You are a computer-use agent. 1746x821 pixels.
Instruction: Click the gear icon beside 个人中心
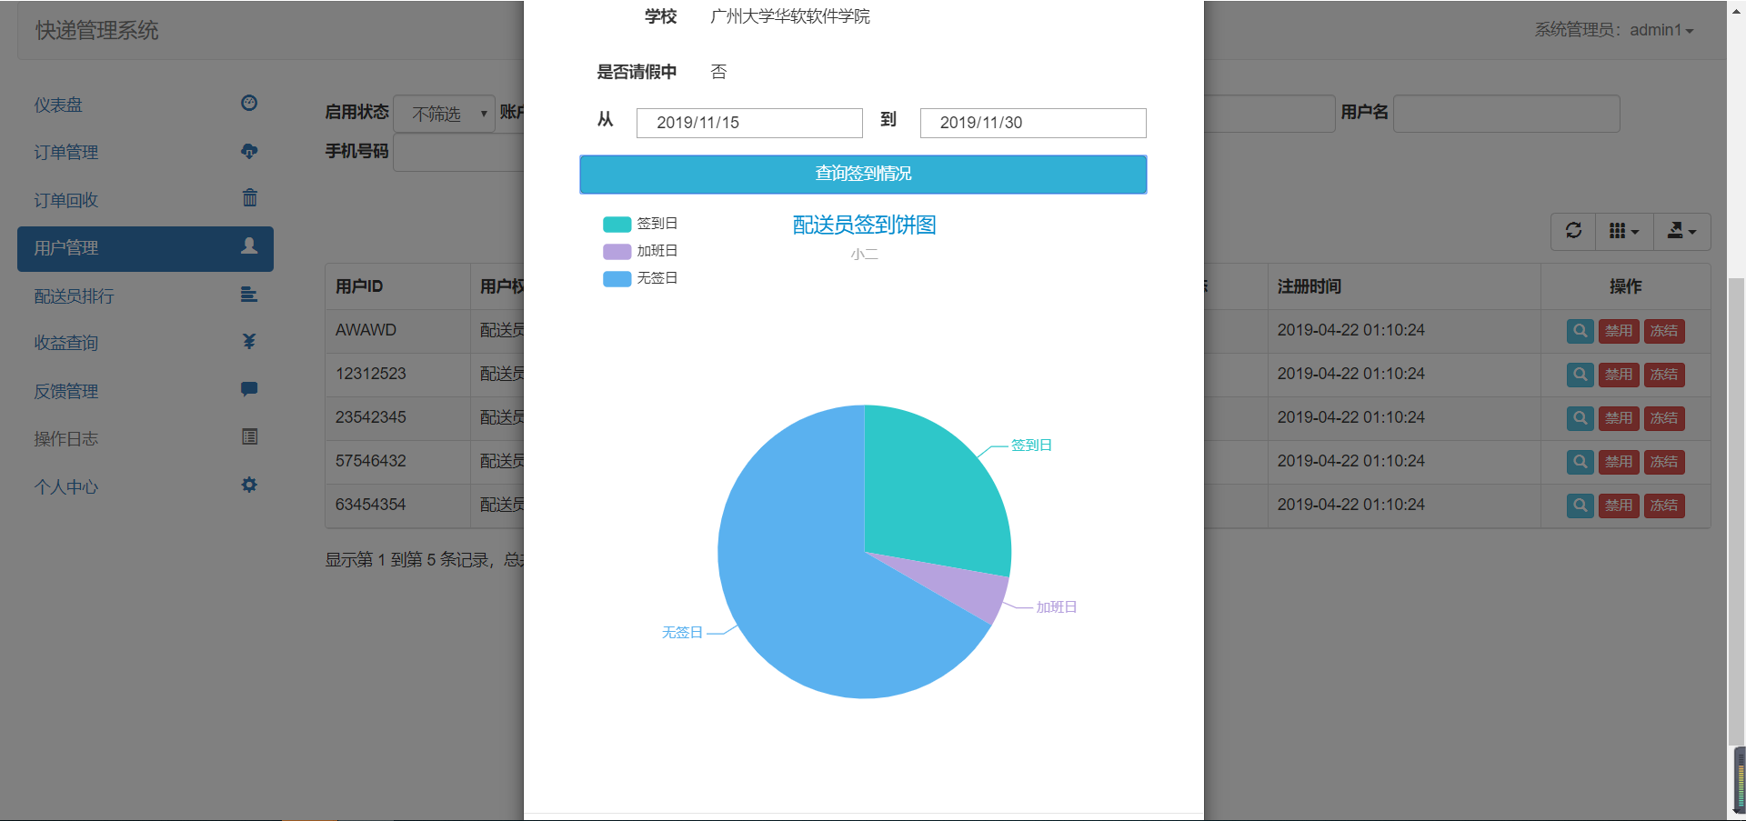coord(249,486)
